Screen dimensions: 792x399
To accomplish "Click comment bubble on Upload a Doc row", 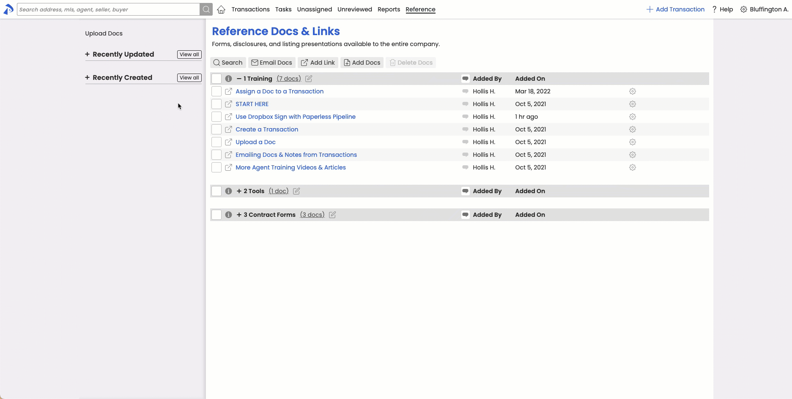I will click(x=465, y=142).
